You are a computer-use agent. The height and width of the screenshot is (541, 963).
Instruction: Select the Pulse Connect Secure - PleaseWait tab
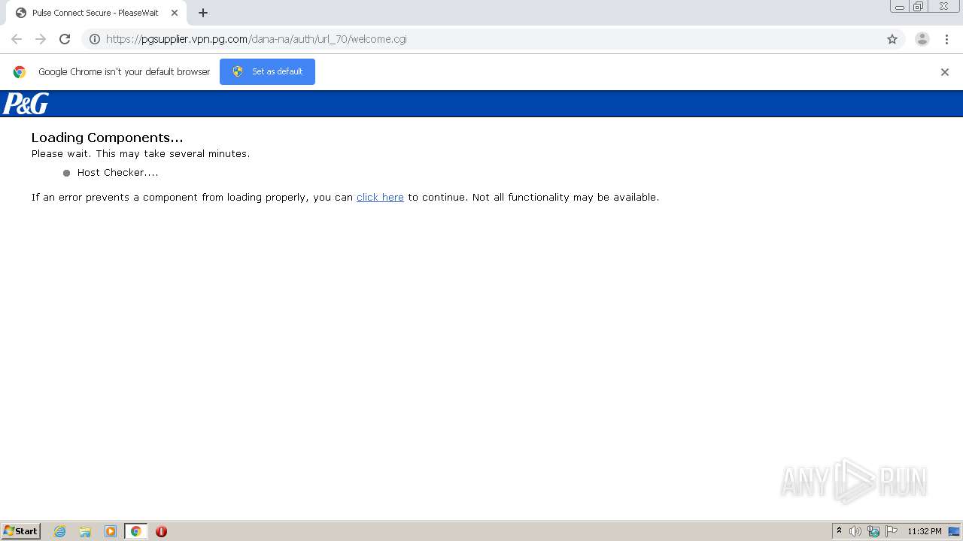(x=96, y=13)
